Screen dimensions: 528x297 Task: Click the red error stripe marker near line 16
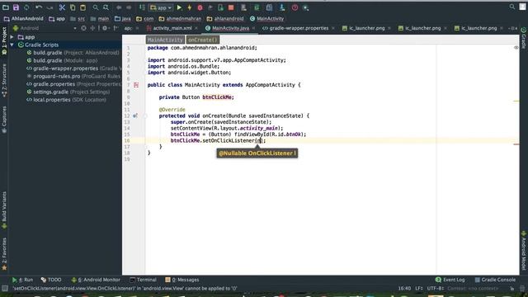point(516,144)
